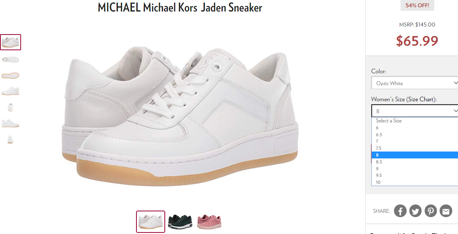View the fourth side profile thumbnail

pyautogui.click(x=10, y=91)
